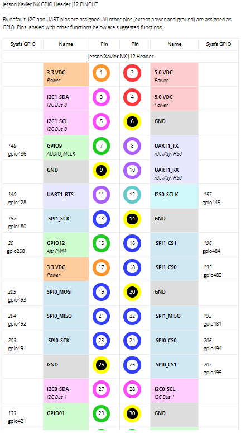Select the I2S0_SCLK name cell
Screen dimensions: 241x433
pyautogui.click(x=175, y=196)
